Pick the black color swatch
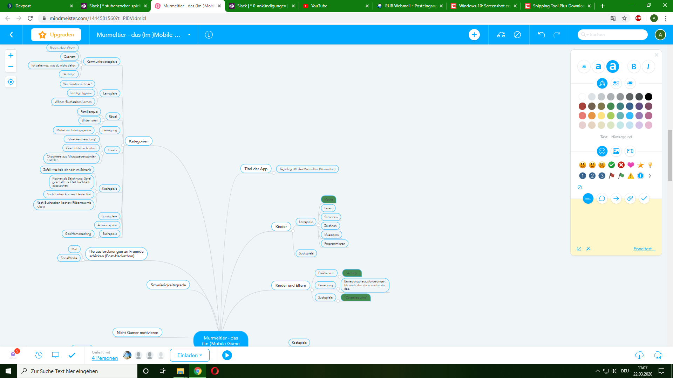 click(648, 97)
